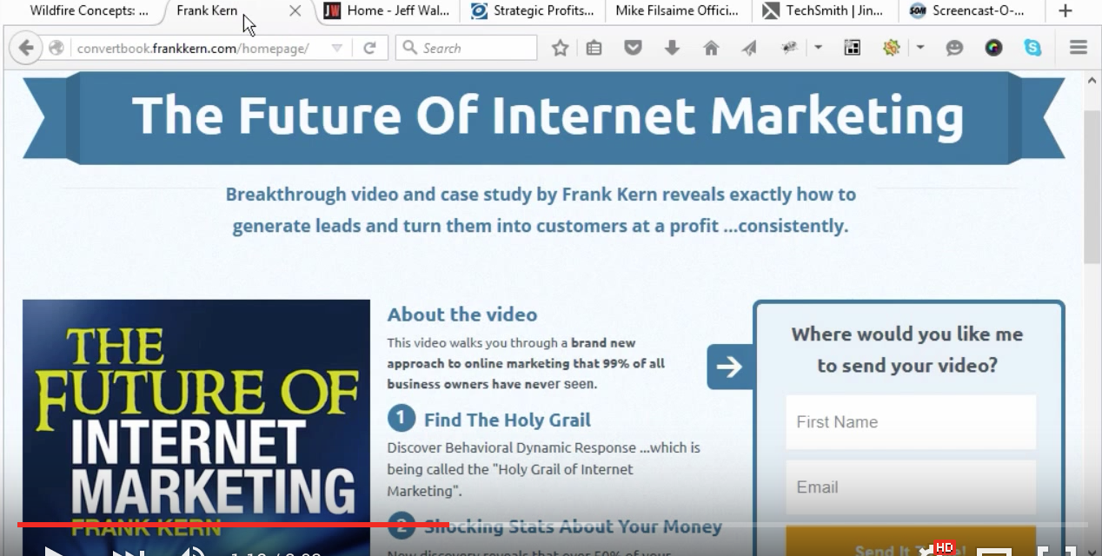Screen dimensions: 1102x556
Task: Open the clipboard reading list icon
Action: [594, 48]
